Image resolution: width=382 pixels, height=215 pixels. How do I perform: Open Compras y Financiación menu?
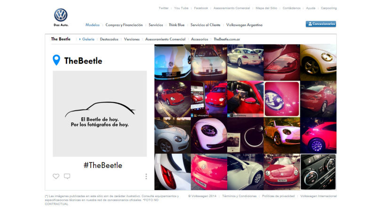tap(124, 25)
